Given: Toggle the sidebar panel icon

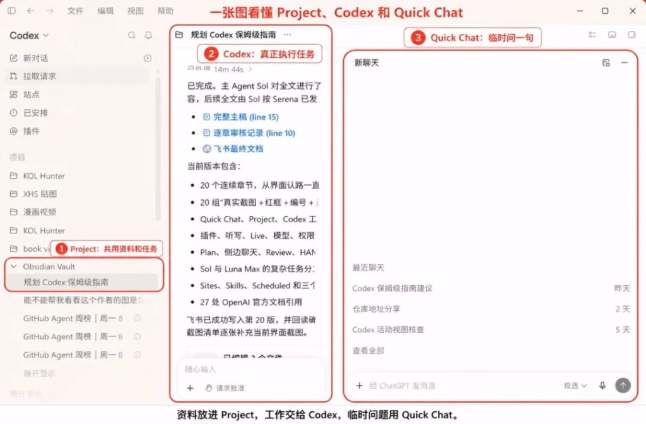Looking at the screenshot, I should point(11,11).
